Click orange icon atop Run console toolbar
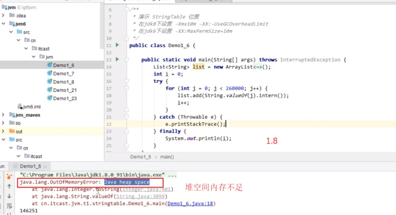This screenshot has height=215, width=396. (x=9, y=176)
